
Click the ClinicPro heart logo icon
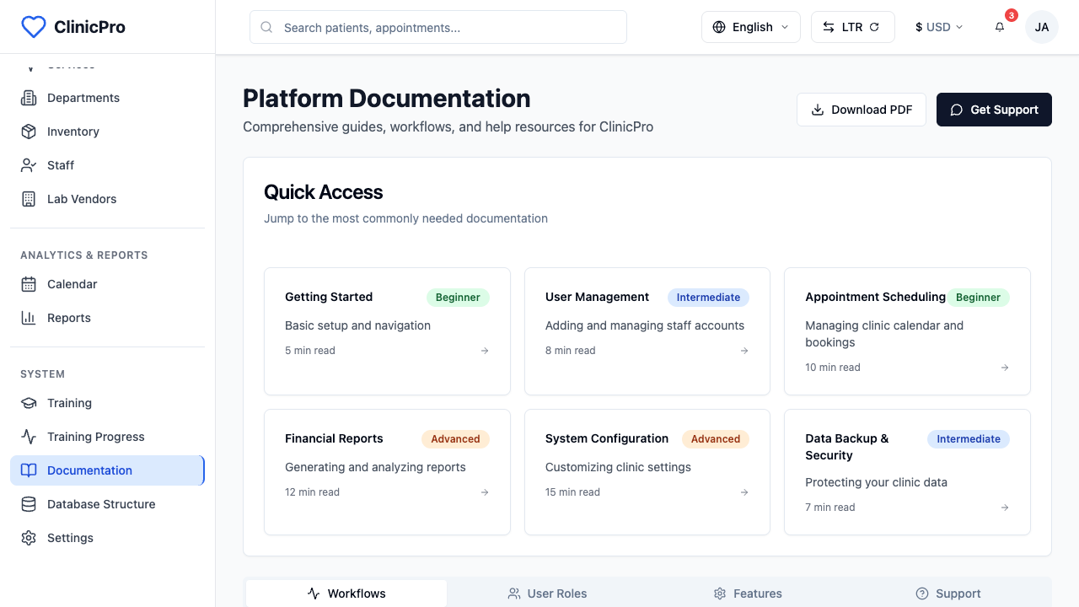point(33,27)
